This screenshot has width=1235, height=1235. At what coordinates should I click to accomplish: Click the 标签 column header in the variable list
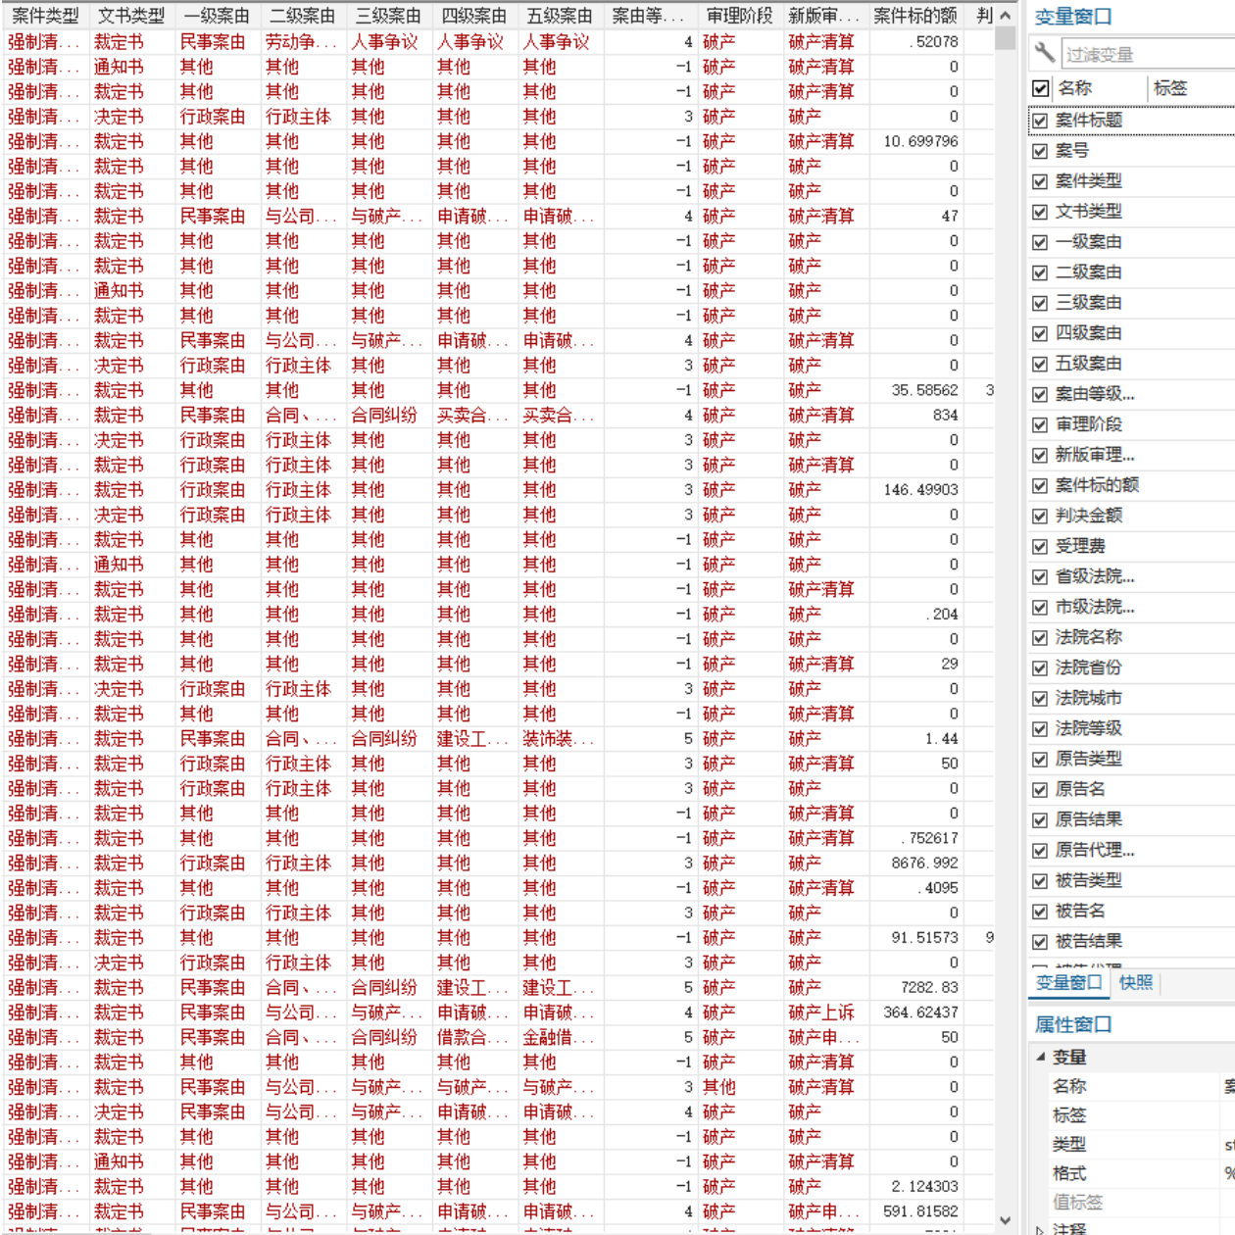click(x=1191, y=88)
